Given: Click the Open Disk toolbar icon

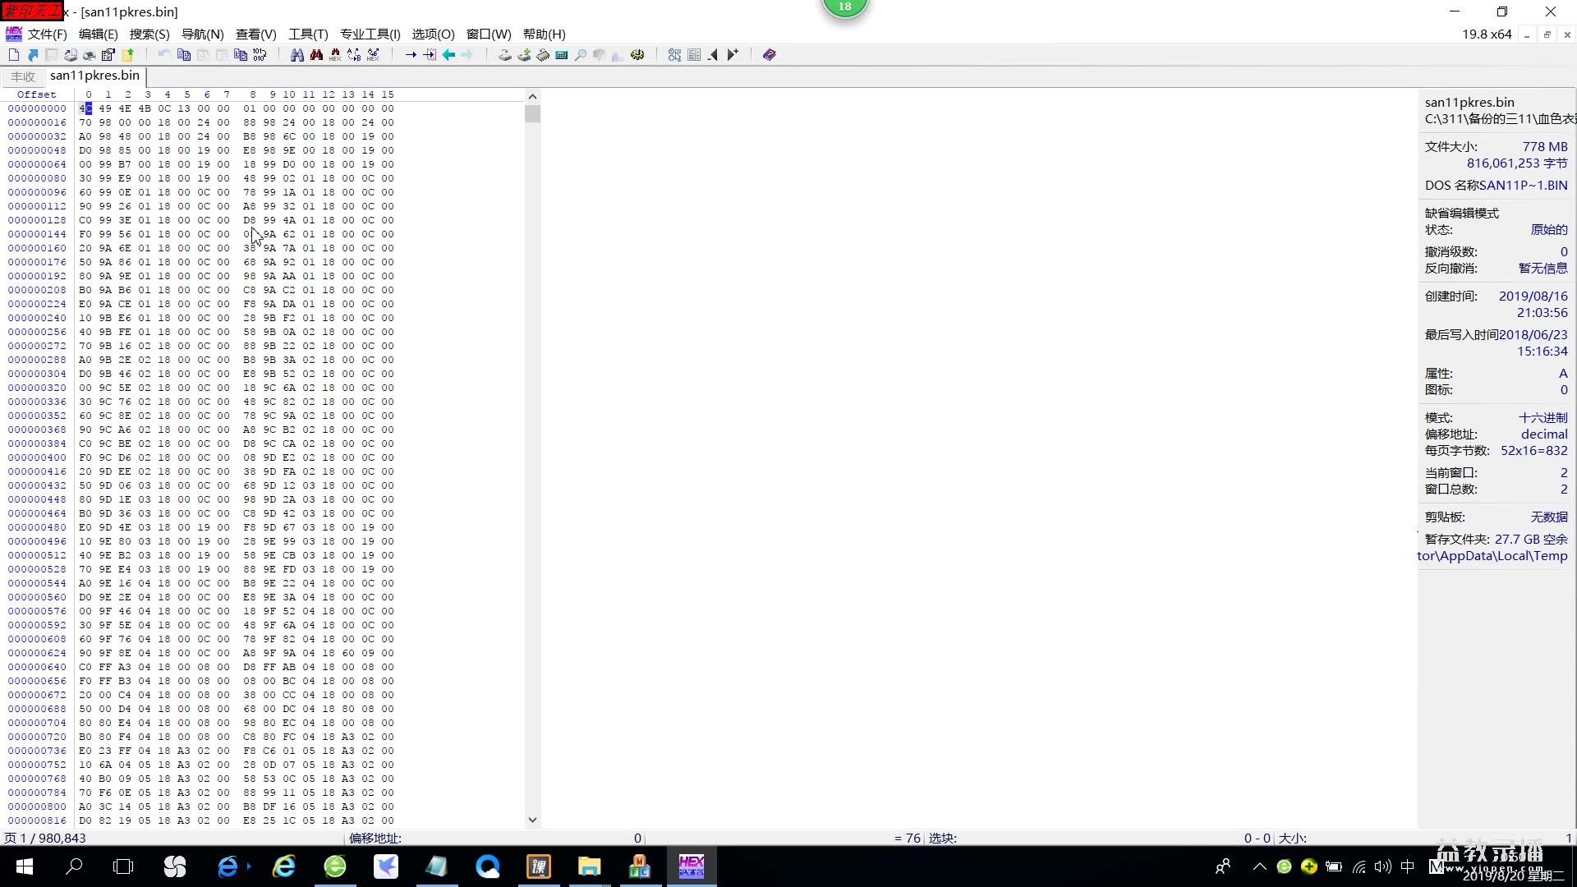Looking at the screenshot, I should 504,55.
